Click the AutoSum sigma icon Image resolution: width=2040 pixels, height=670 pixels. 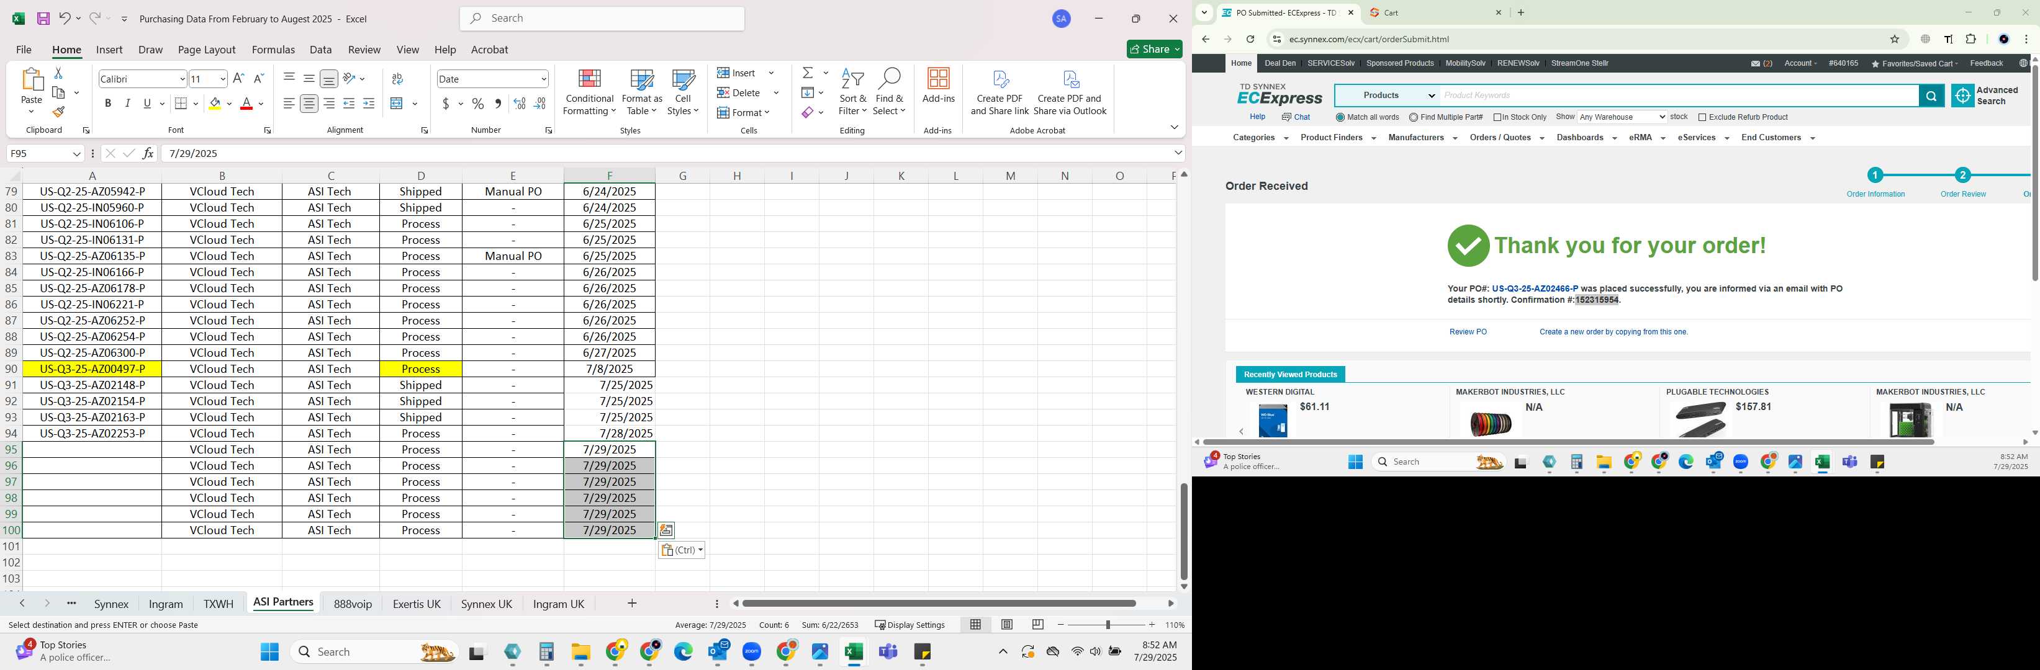[808, 73]
